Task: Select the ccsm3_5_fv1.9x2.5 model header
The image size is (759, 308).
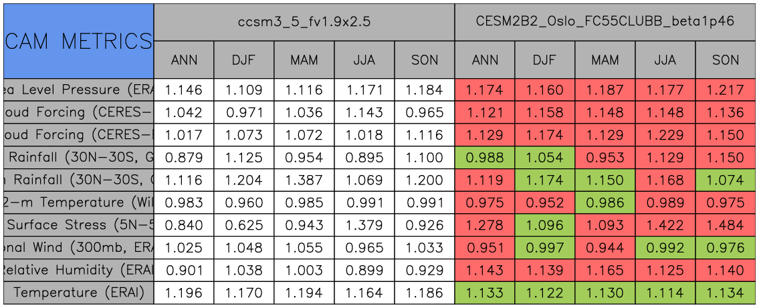Action: pyautogui.click(x=304, y=21)
